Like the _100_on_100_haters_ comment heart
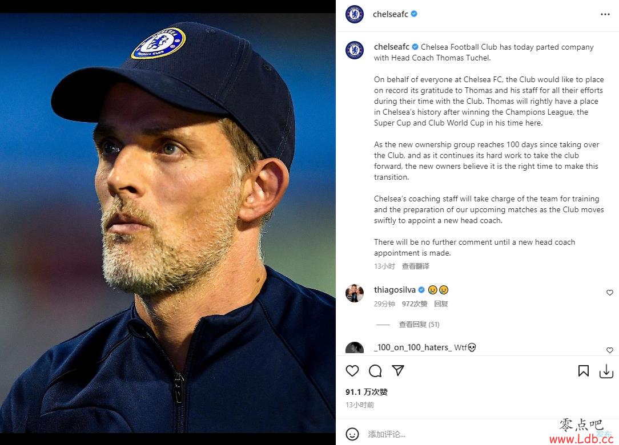This screenshot has width=619, height=445. pyautogui.click(x=609, y=350)
